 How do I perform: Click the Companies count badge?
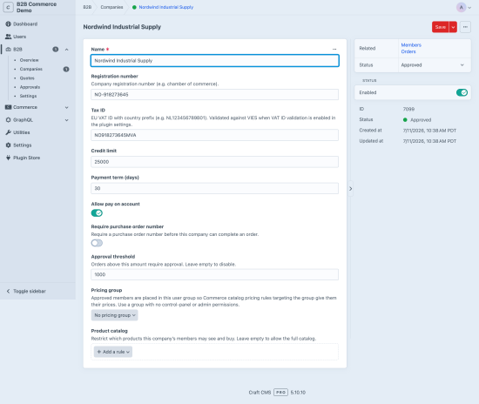pyautogui.click(x=66, y=69)
